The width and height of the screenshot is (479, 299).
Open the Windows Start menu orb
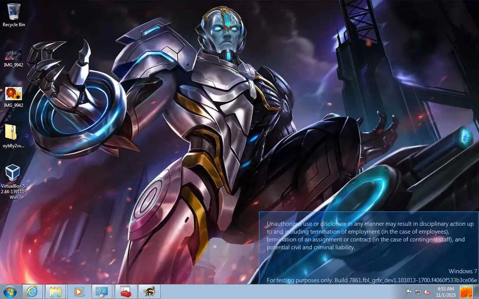click(x=10, y=292)
